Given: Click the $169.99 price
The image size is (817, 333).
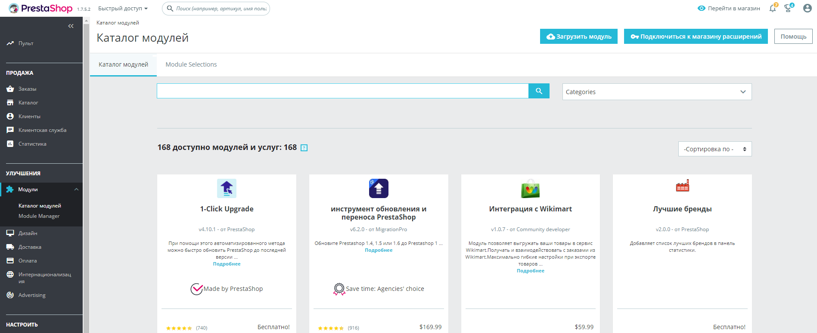Looking at the screenshot, I should pos(430,327).
